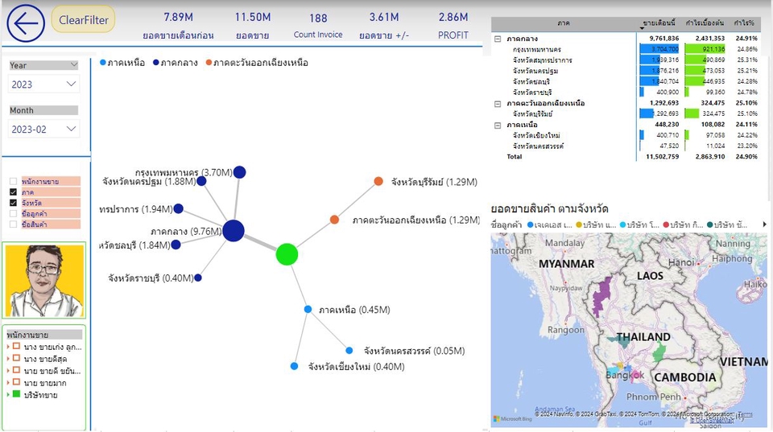The image size is (773, 432).
Task: Select the จังหวัดนครปฐม row in matrix
Action: 626,71
